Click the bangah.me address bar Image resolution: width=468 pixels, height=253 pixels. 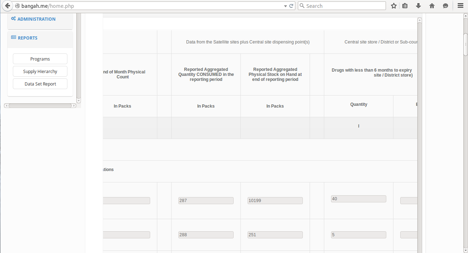152,6
